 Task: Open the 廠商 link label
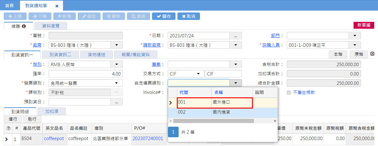point(37,45)
